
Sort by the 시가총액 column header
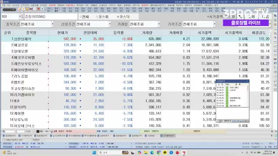pos(205,33)
